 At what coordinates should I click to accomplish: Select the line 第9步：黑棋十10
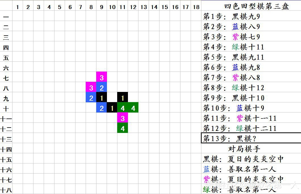(233, 98)
